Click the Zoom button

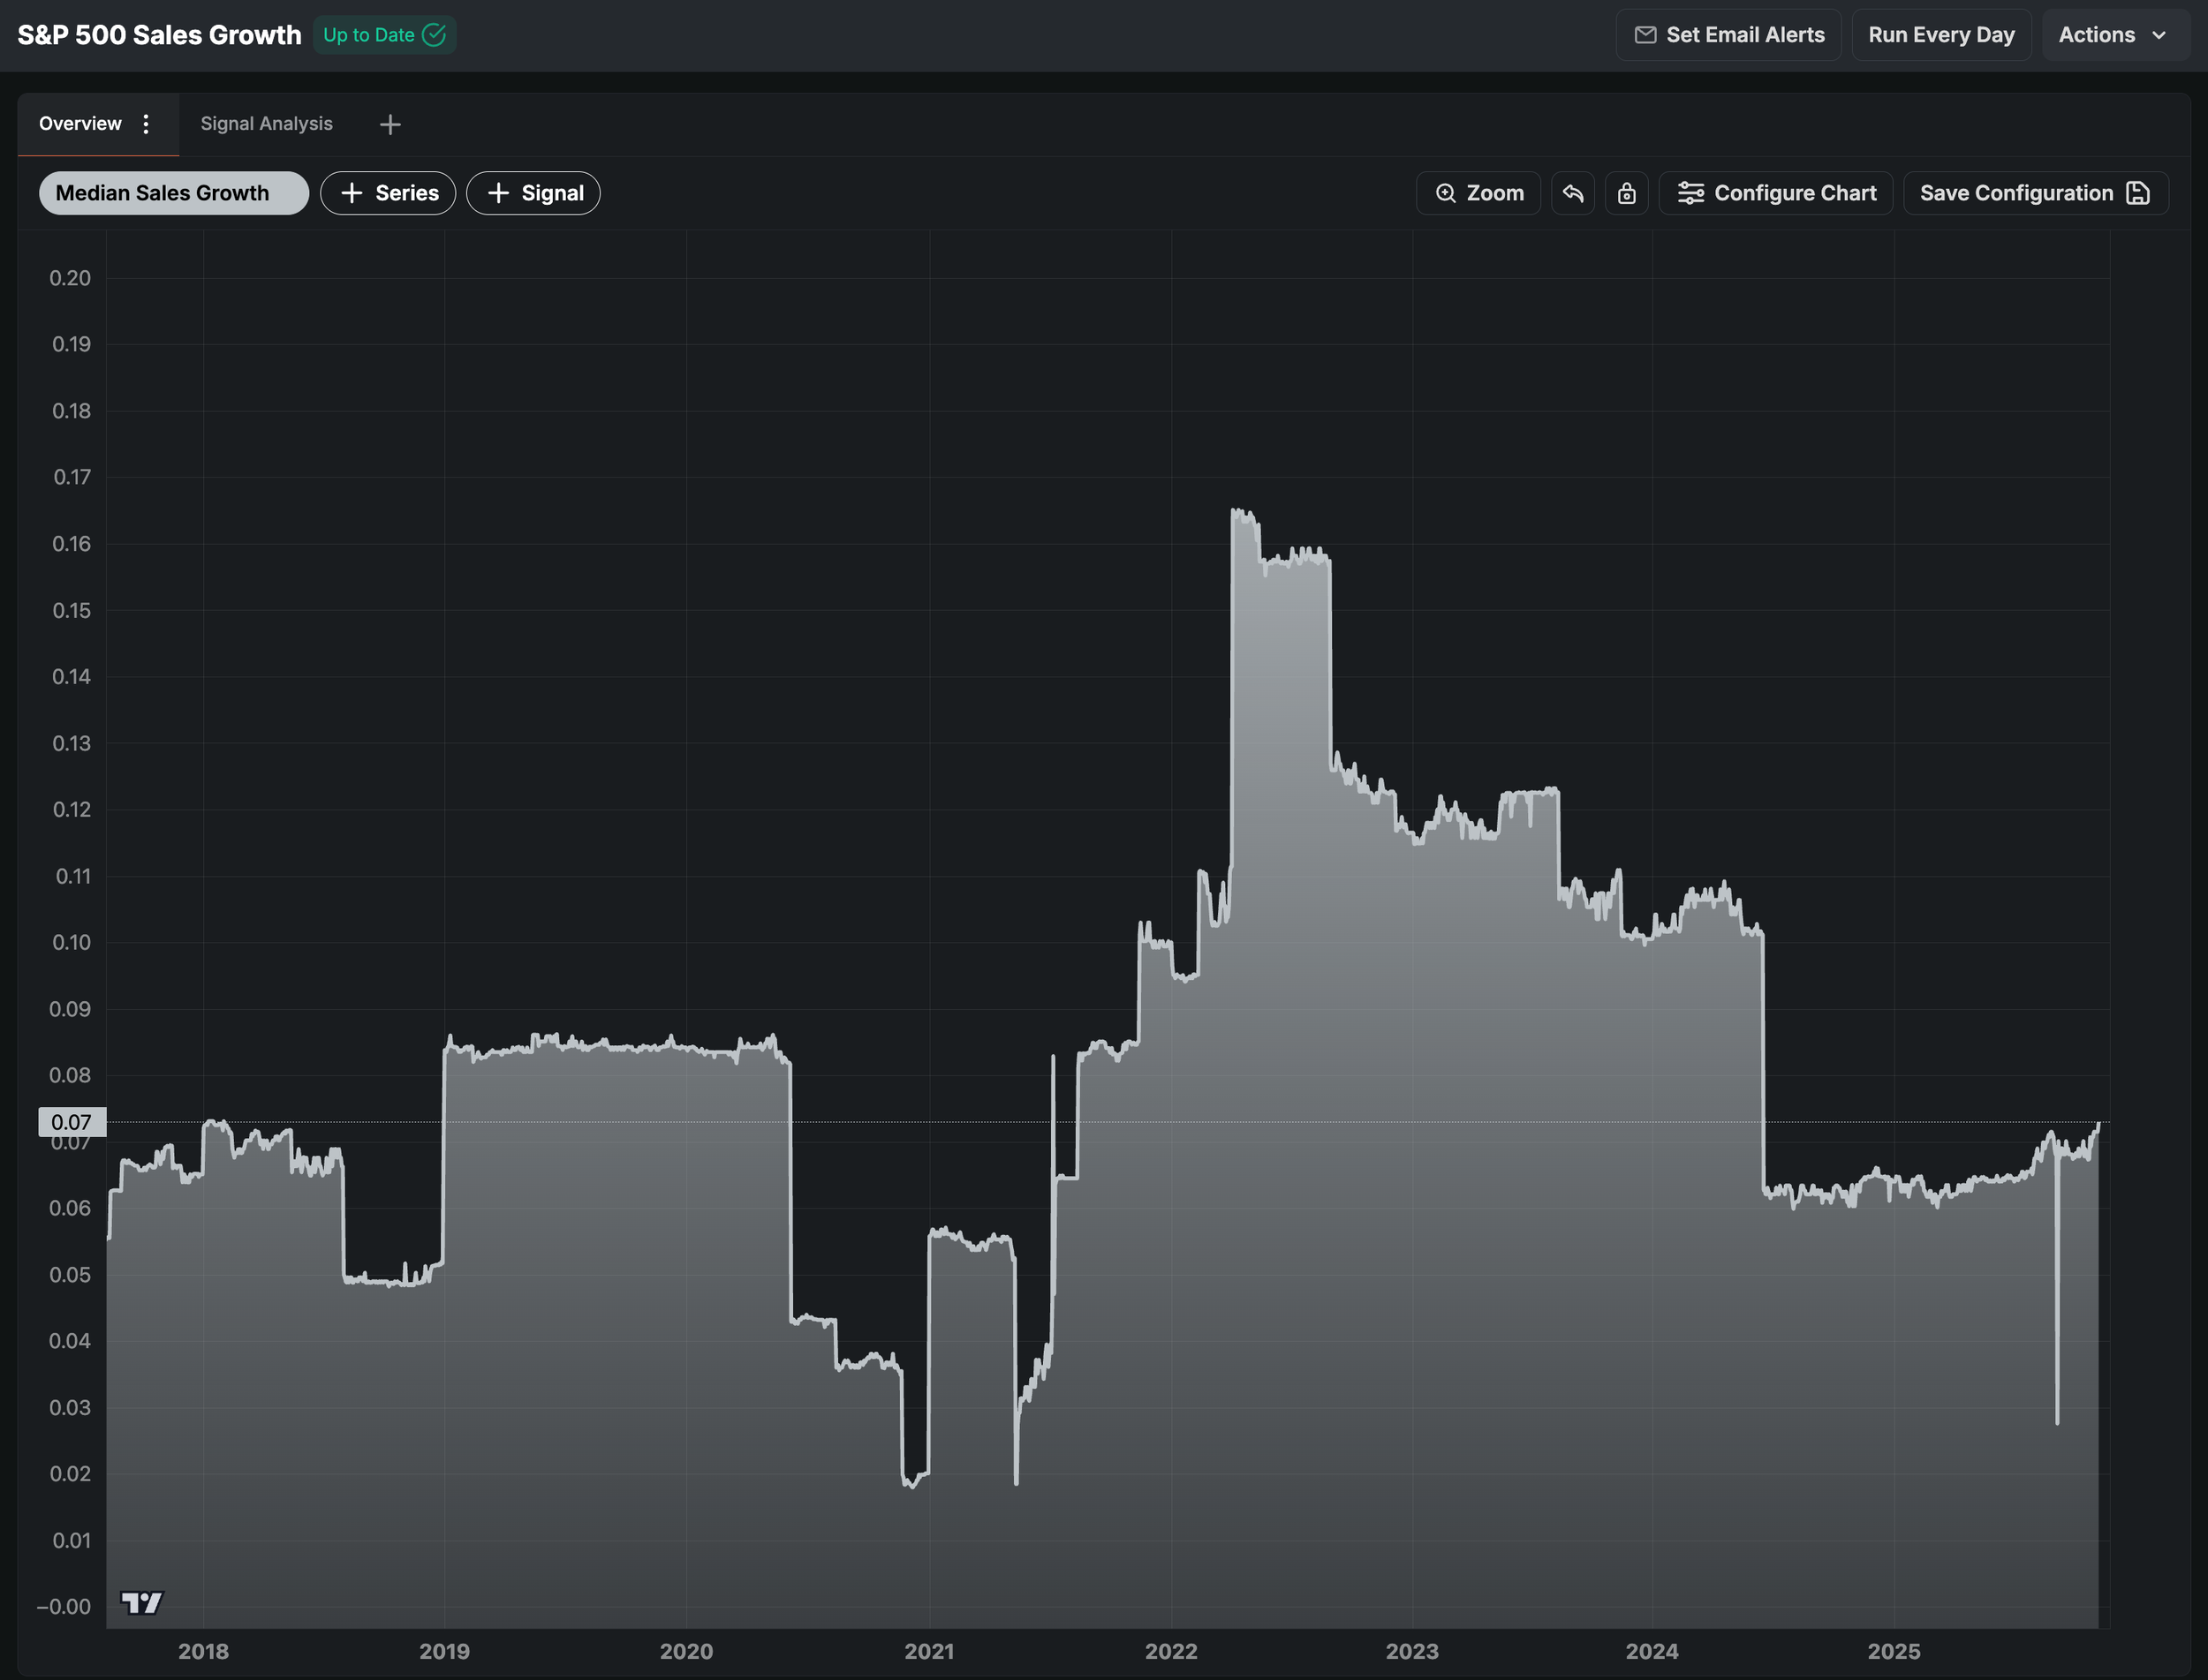pos(1478,193)
